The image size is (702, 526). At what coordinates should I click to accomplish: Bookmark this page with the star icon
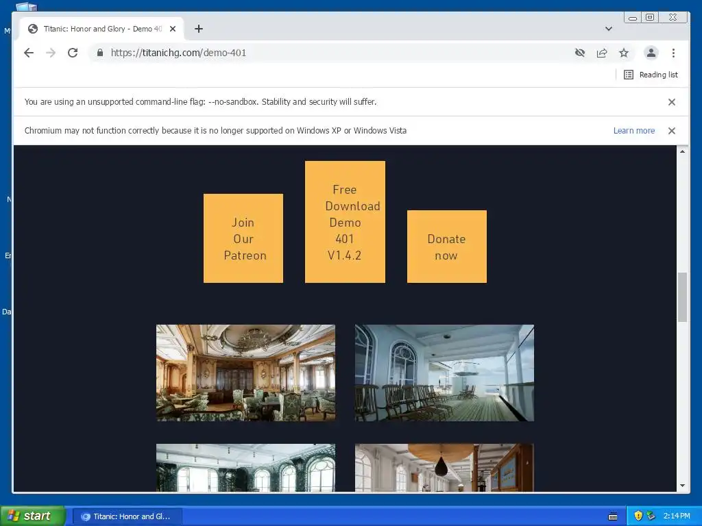(x=624, y=53)
